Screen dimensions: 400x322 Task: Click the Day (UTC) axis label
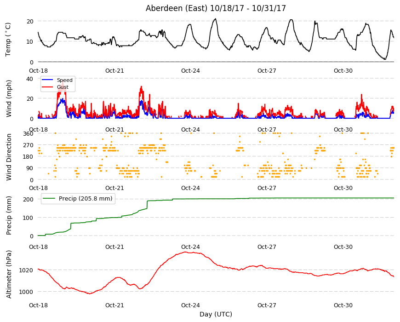pos(216,314)
